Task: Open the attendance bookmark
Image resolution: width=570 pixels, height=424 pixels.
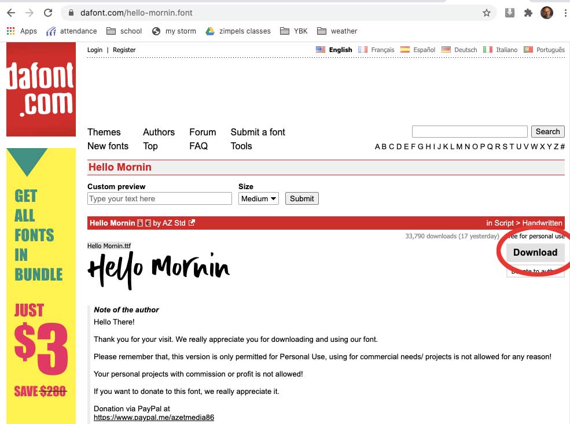Action: pos(71,31)
